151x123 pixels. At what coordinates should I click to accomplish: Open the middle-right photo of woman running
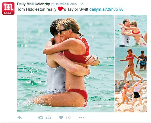tap(131, 63)
